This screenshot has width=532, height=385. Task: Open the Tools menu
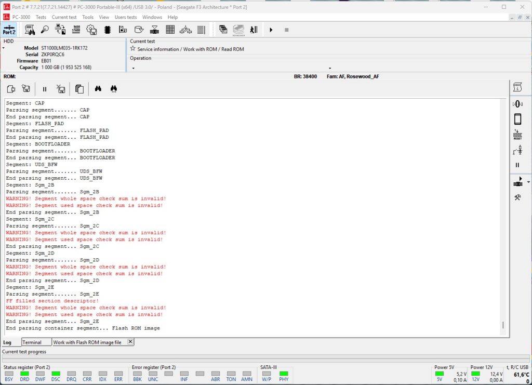87,17
